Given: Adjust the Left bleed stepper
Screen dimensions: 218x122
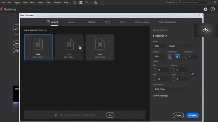Looking at the screenshot, I should coord(155,79).
